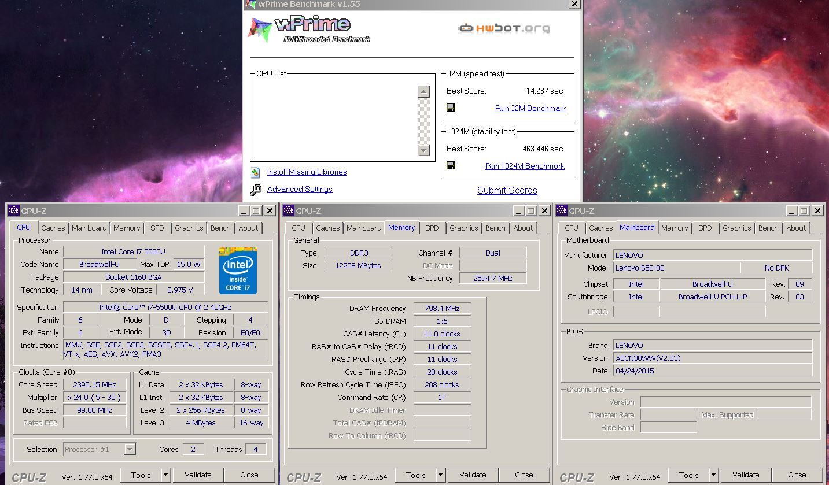Open Tools dropdown arrow in Mainboard CPU-Z window
Screen dimensions: 829x485
pyautogui.click(x=713, y=475)
